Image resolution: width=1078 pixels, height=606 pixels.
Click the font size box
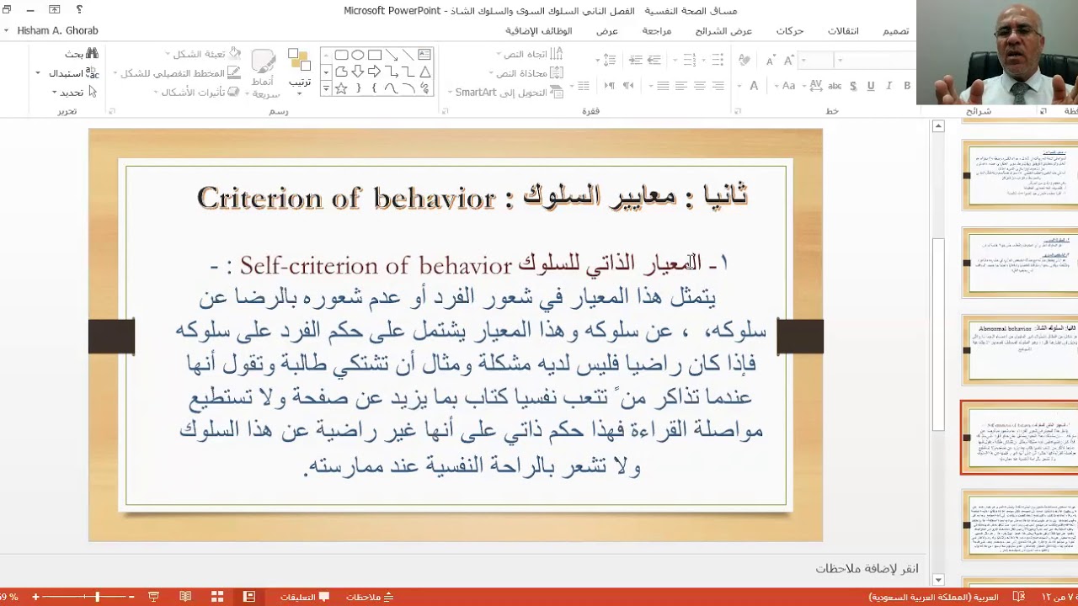(x=816, y=60)
